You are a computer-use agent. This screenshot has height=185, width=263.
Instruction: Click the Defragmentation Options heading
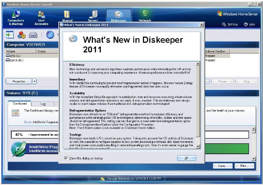[x=88, y=110]
